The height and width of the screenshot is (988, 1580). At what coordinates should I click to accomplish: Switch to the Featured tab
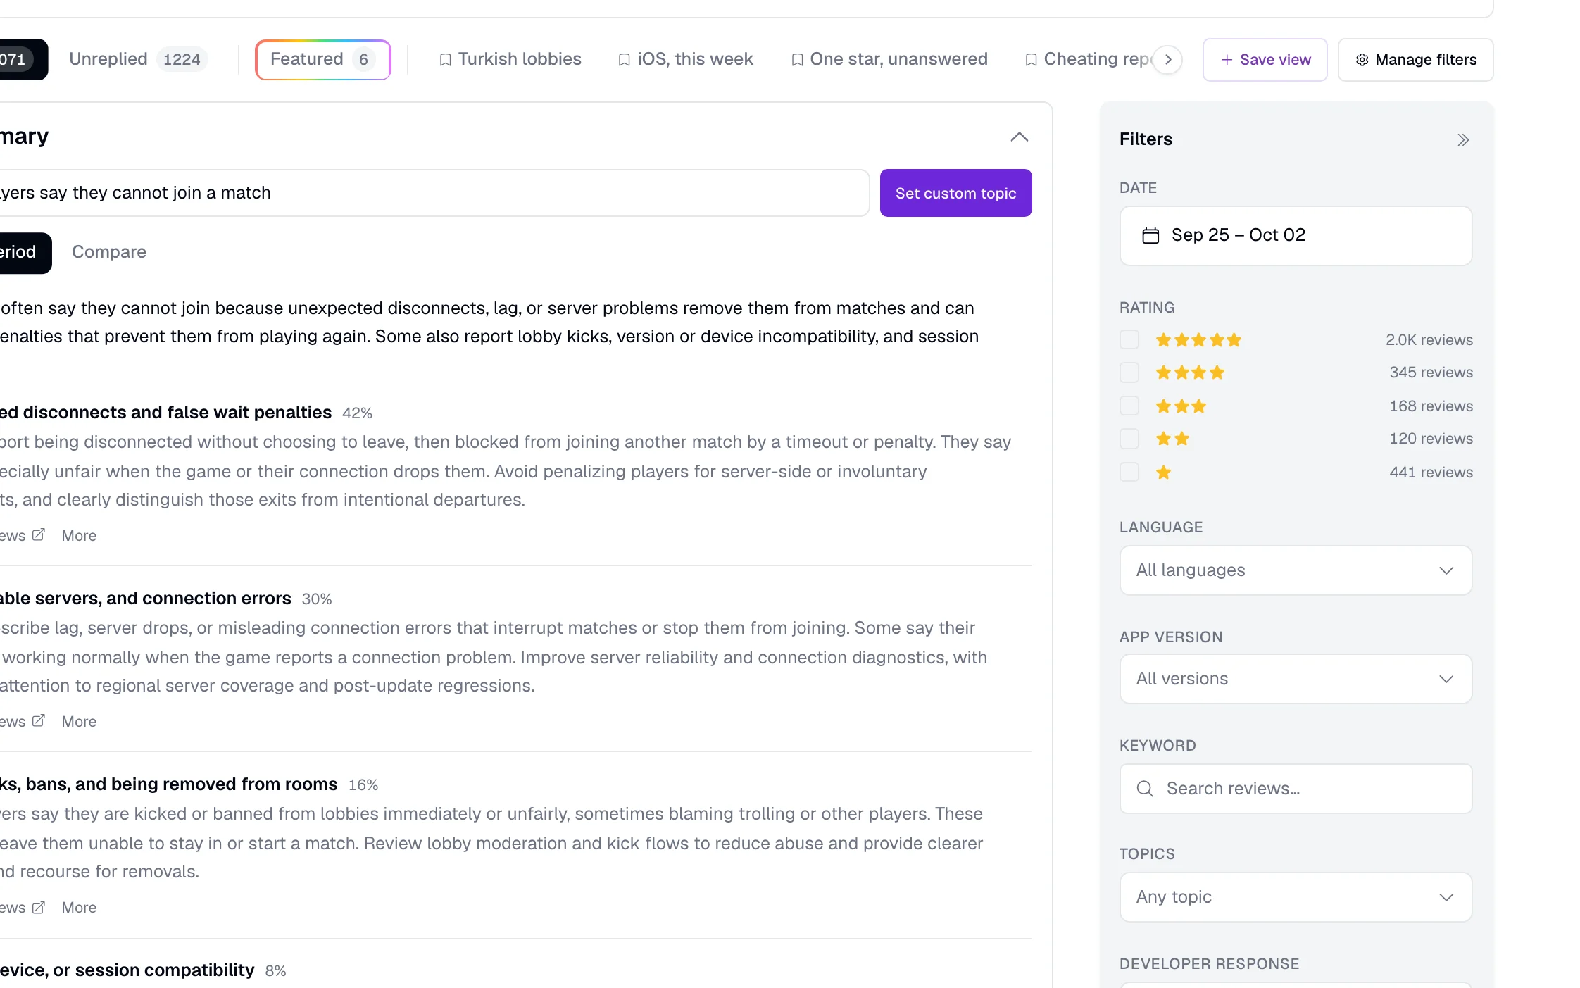click(x=322, y=60)
